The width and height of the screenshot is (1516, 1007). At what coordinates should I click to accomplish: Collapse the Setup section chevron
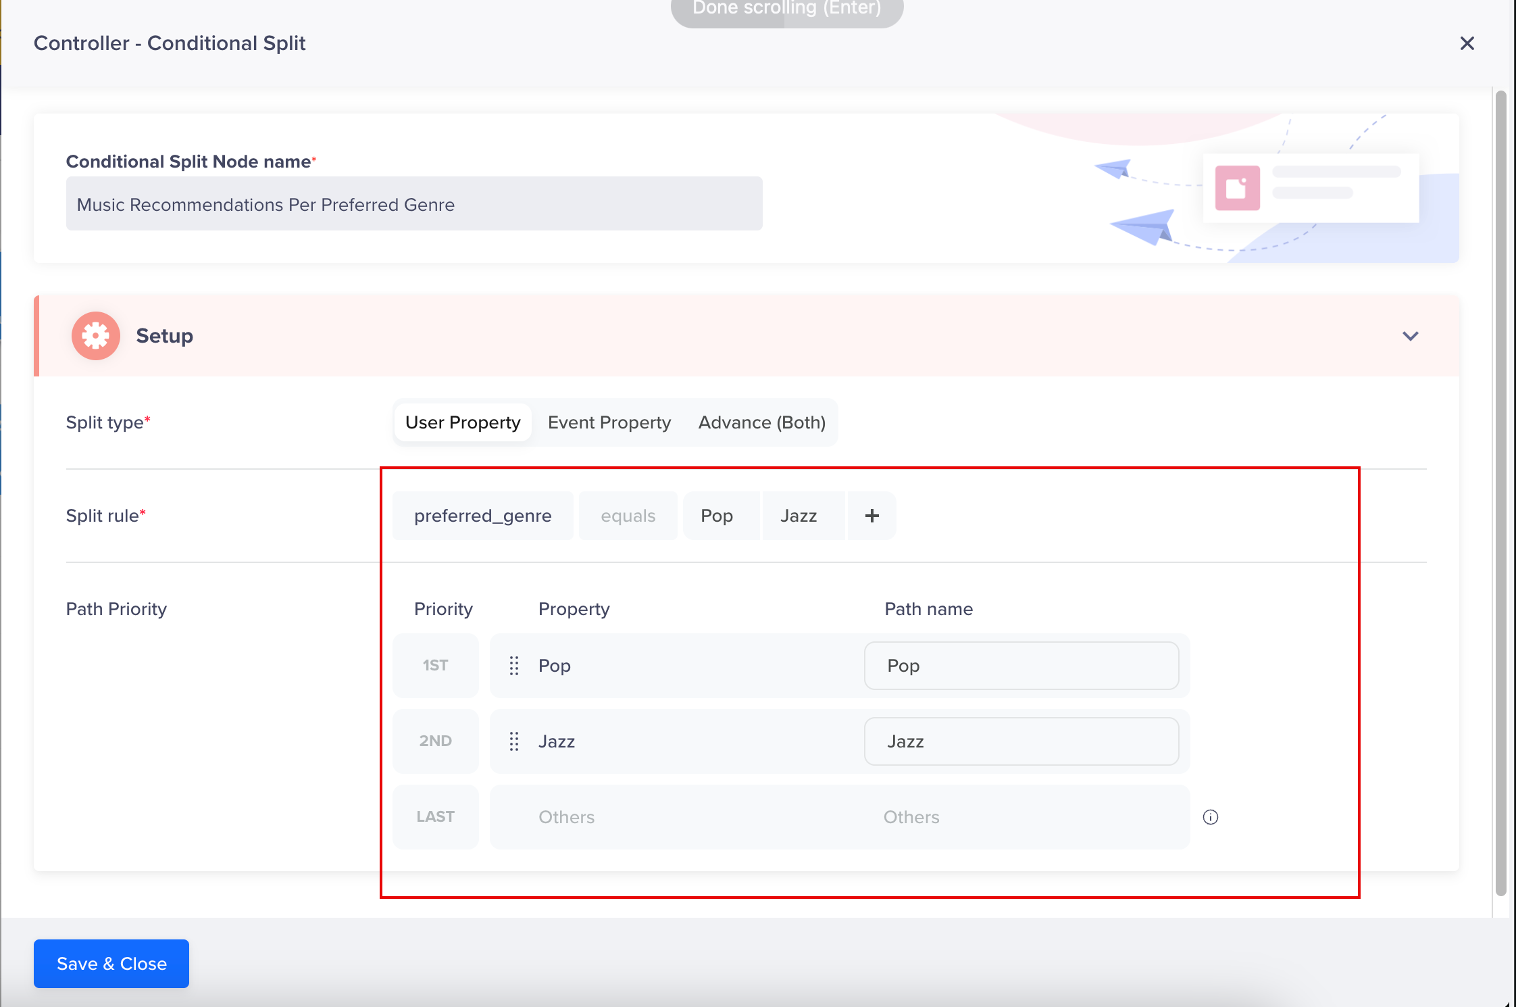click(1410, 336)
